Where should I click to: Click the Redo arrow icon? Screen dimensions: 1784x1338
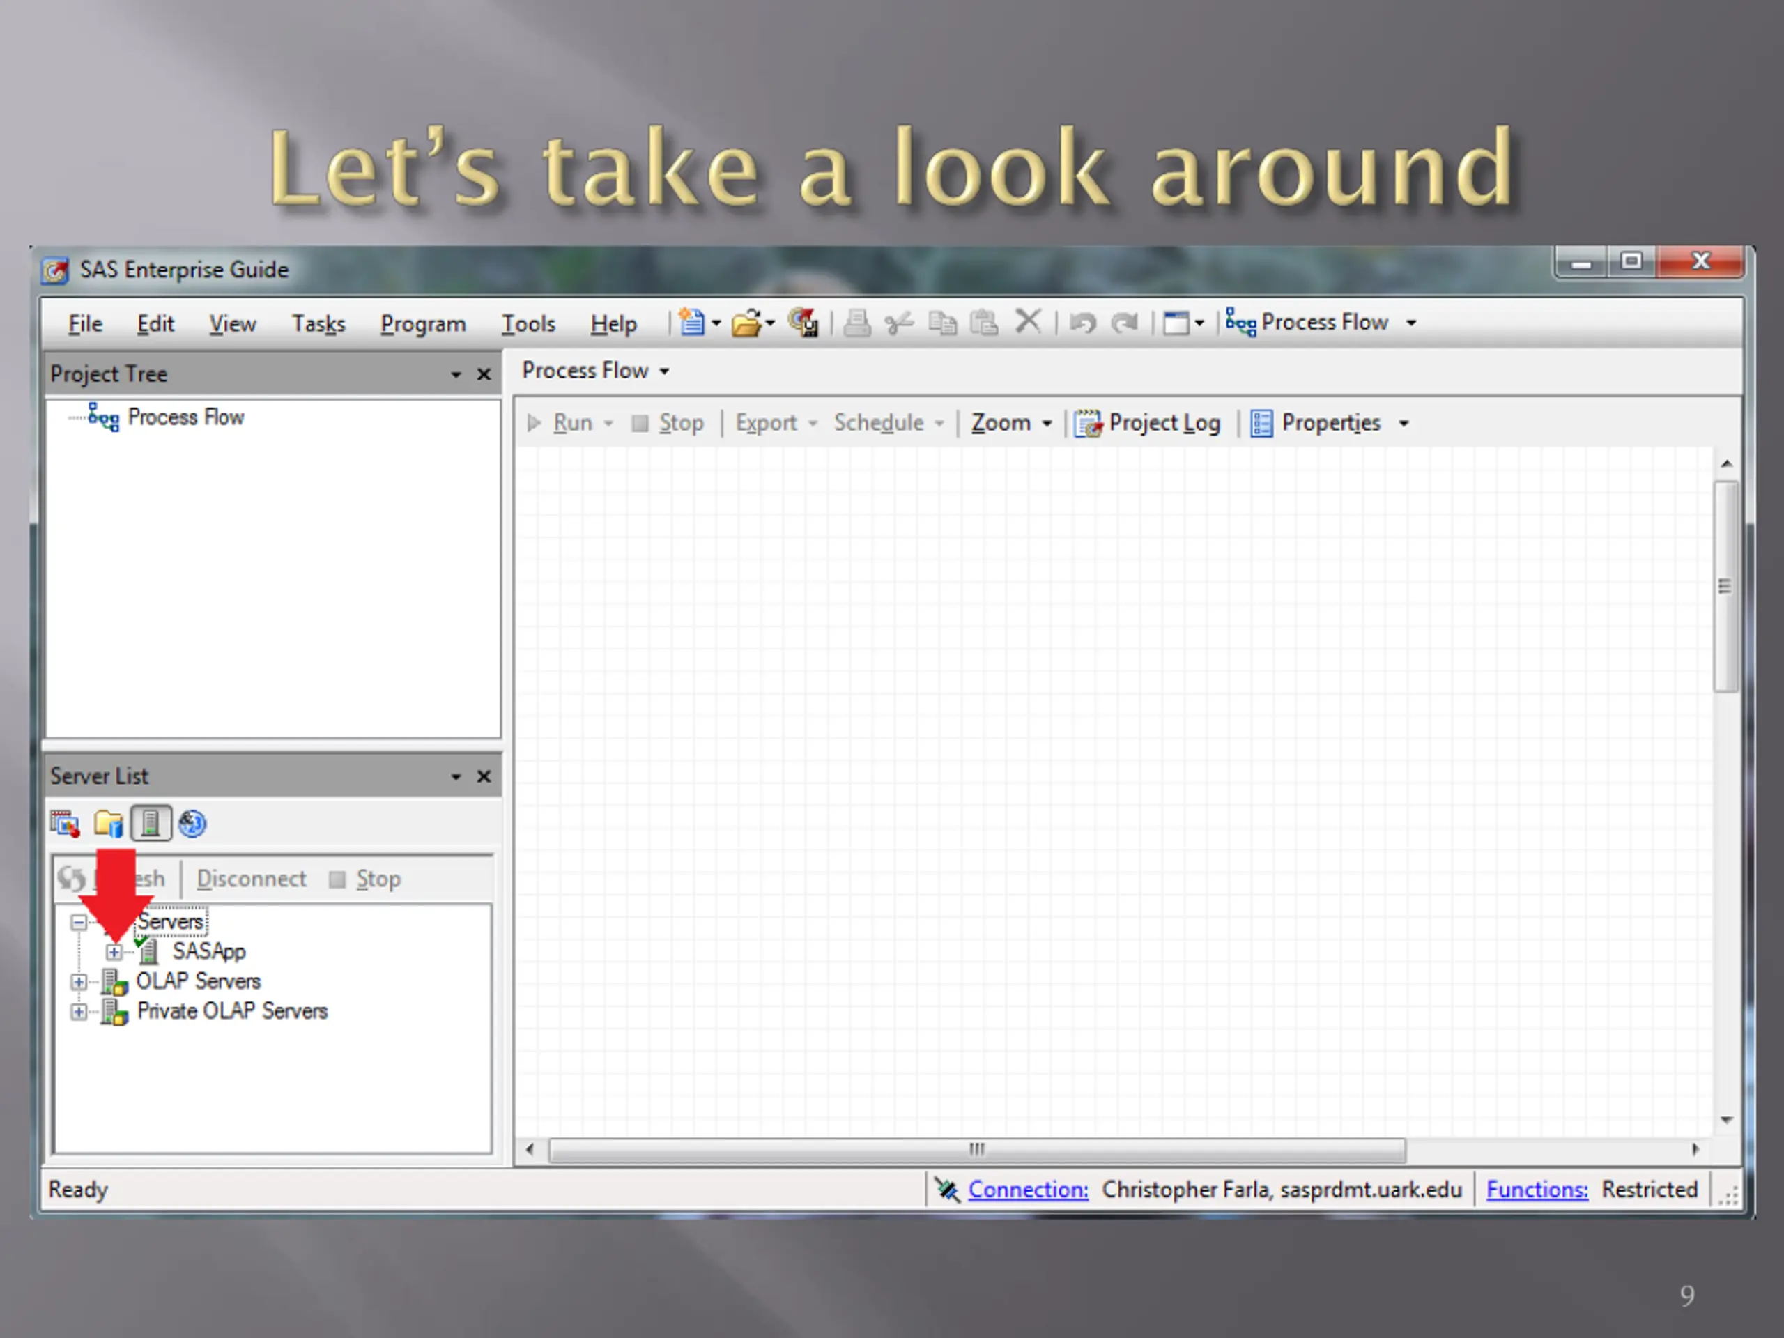1124,323
